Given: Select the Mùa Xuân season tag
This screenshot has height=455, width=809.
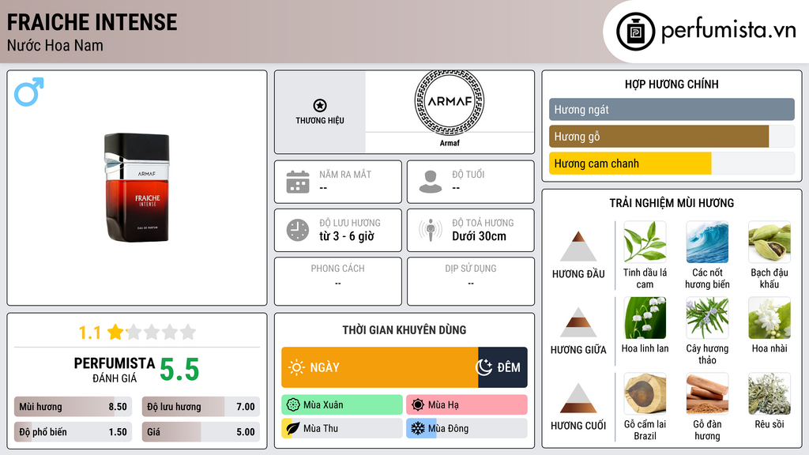Looking at the screenshot, I should click(341, 405).
